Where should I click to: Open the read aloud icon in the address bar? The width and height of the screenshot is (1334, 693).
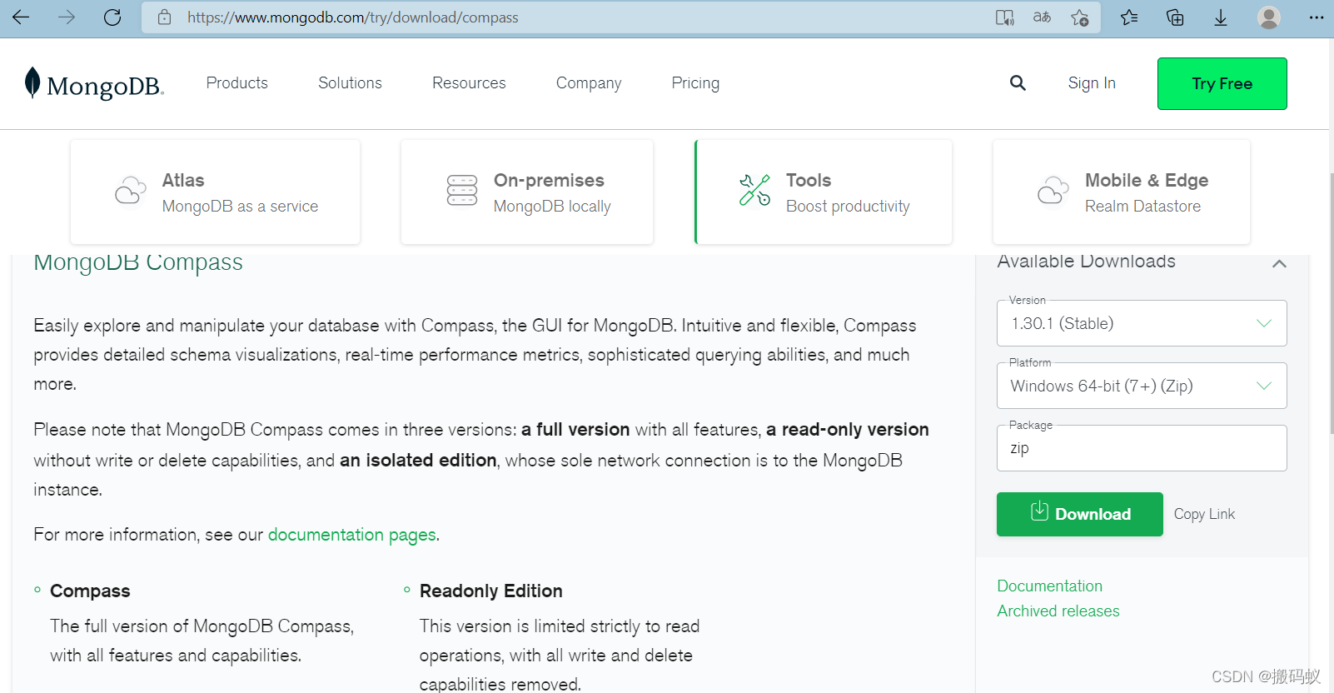click(x=1005, y=17)
